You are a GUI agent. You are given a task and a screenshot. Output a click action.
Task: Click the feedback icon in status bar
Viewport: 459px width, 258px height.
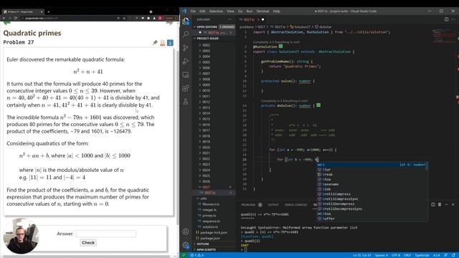[x=446, y=255]
